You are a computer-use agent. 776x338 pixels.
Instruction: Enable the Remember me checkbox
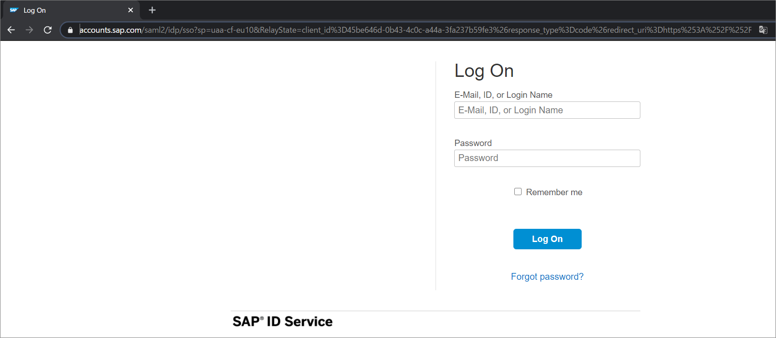[518, 192]
